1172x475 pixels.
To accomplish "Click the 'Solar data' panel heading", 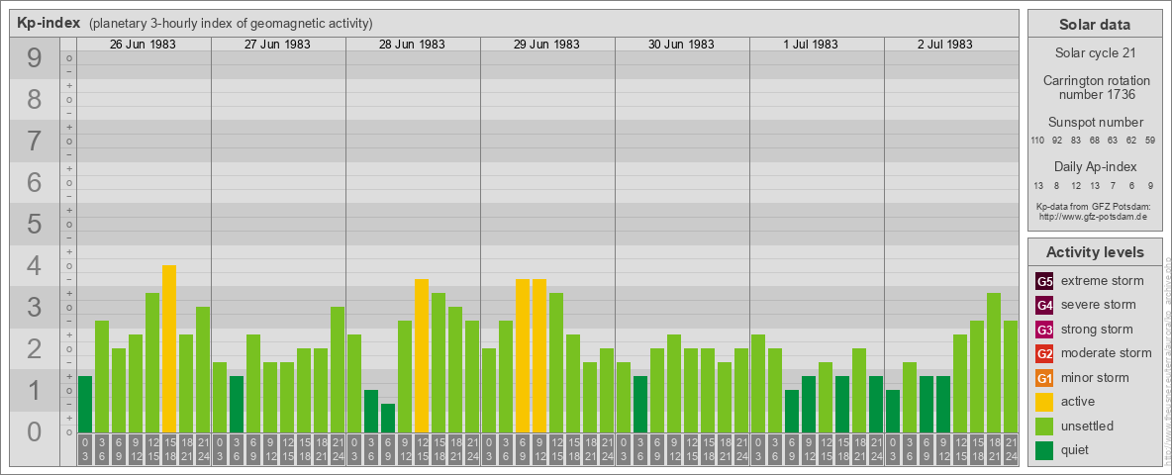I will (1095, 25).
